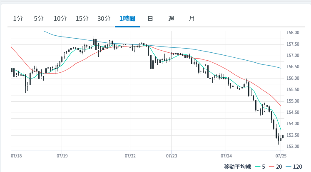This screenshot has width=311, height=172.
Task: Click the 158.00 price axis label
Action: [x=294, y=33]
